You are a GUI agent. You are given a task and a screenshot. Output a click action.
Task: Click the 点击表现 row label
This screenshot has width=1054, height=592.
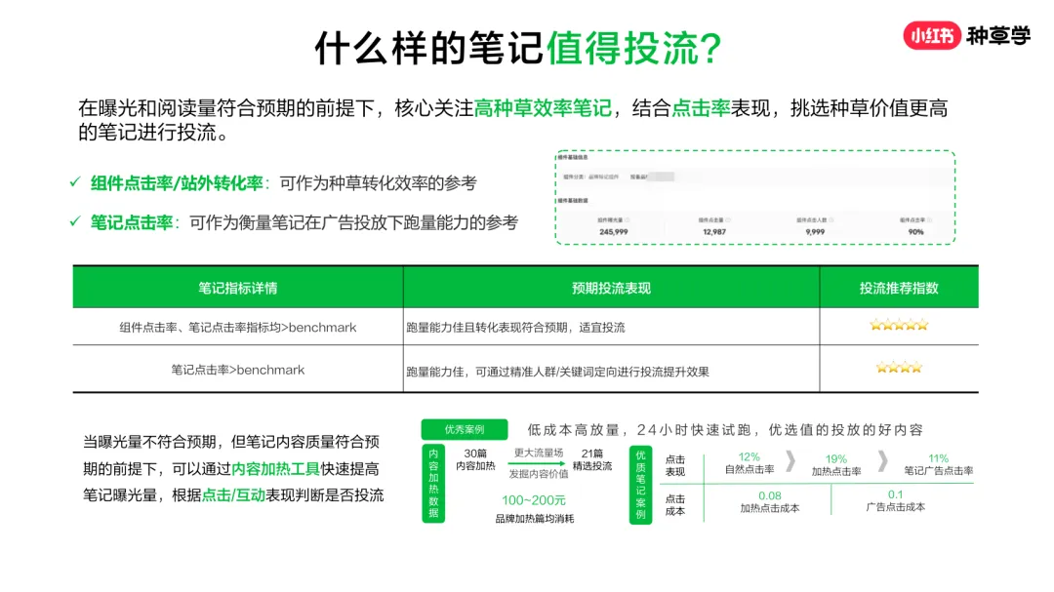pos(675,465)
